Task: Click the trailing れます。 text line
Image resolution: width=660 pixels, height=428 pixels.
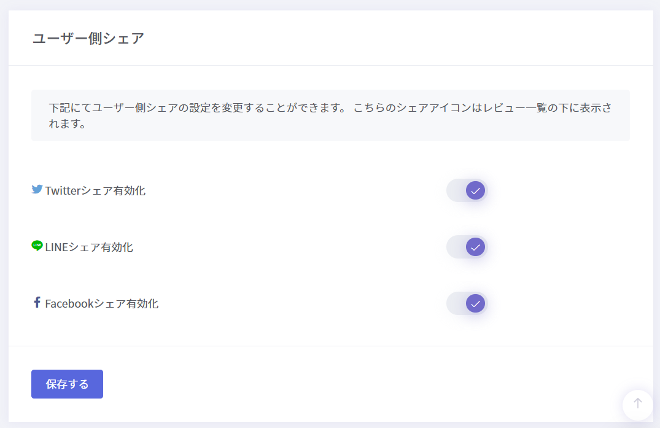Action: coord(68,123)
